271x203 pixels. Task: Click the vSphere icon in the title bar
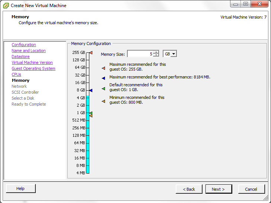(6, 6)
